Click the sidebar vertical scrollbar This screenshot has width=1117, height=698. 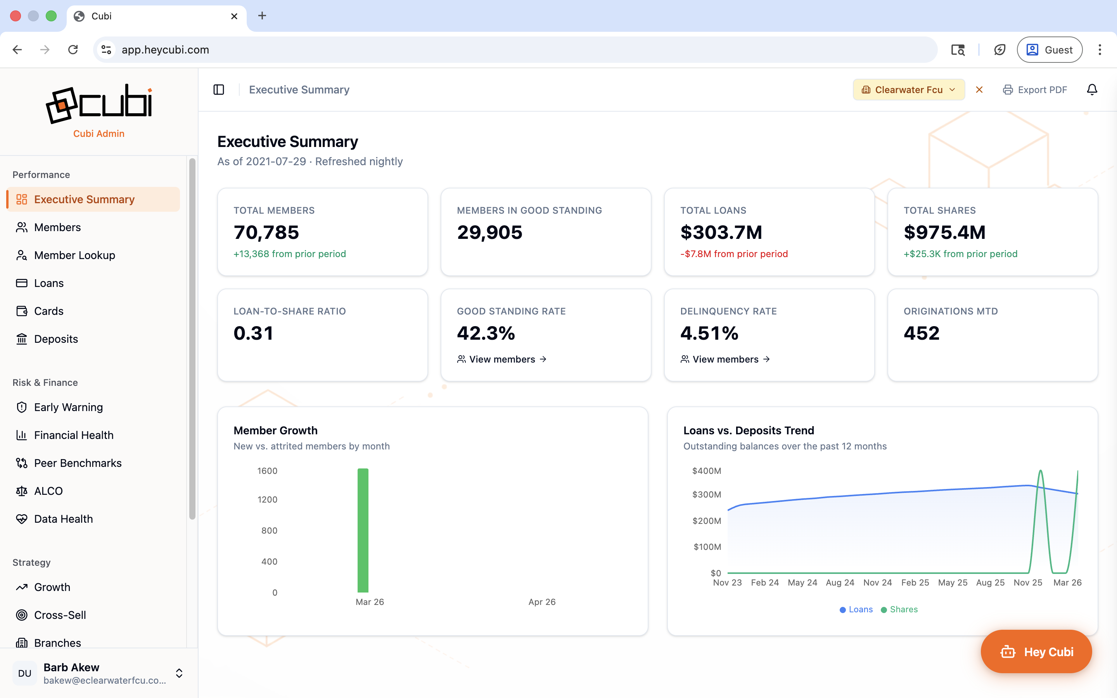click(192, 339)
